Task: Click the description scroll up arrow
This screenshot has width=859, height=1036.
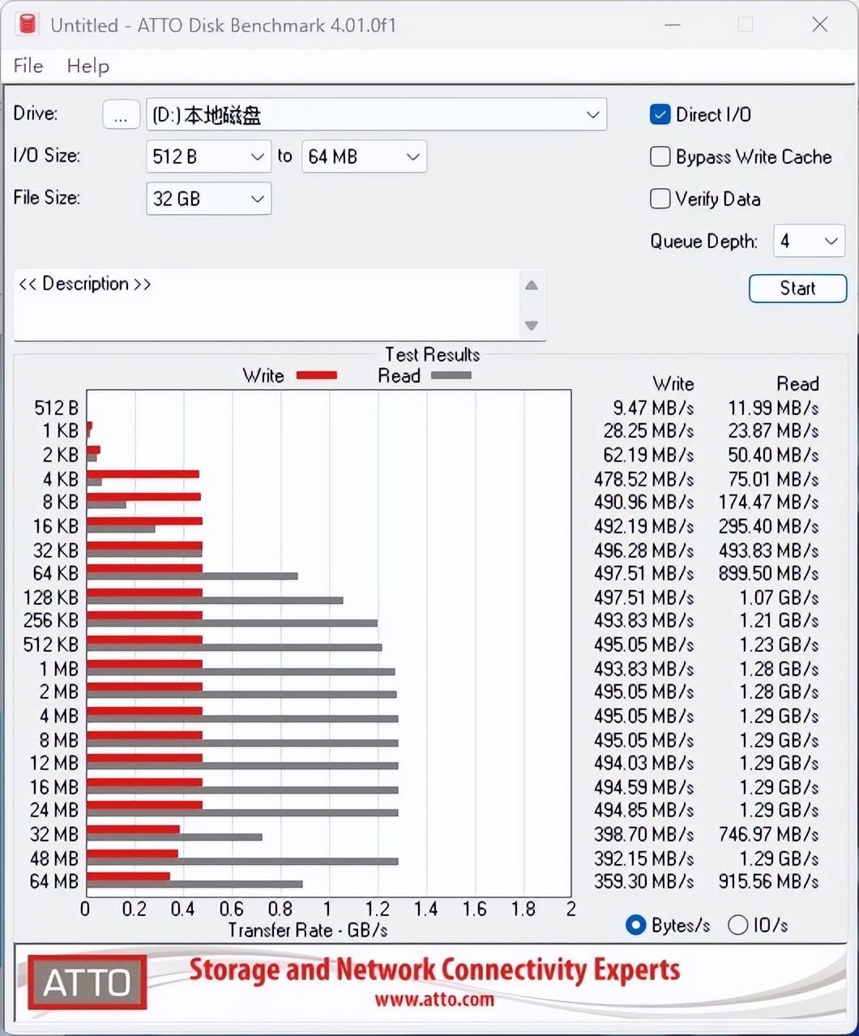Action: click(x=532, y=285)
